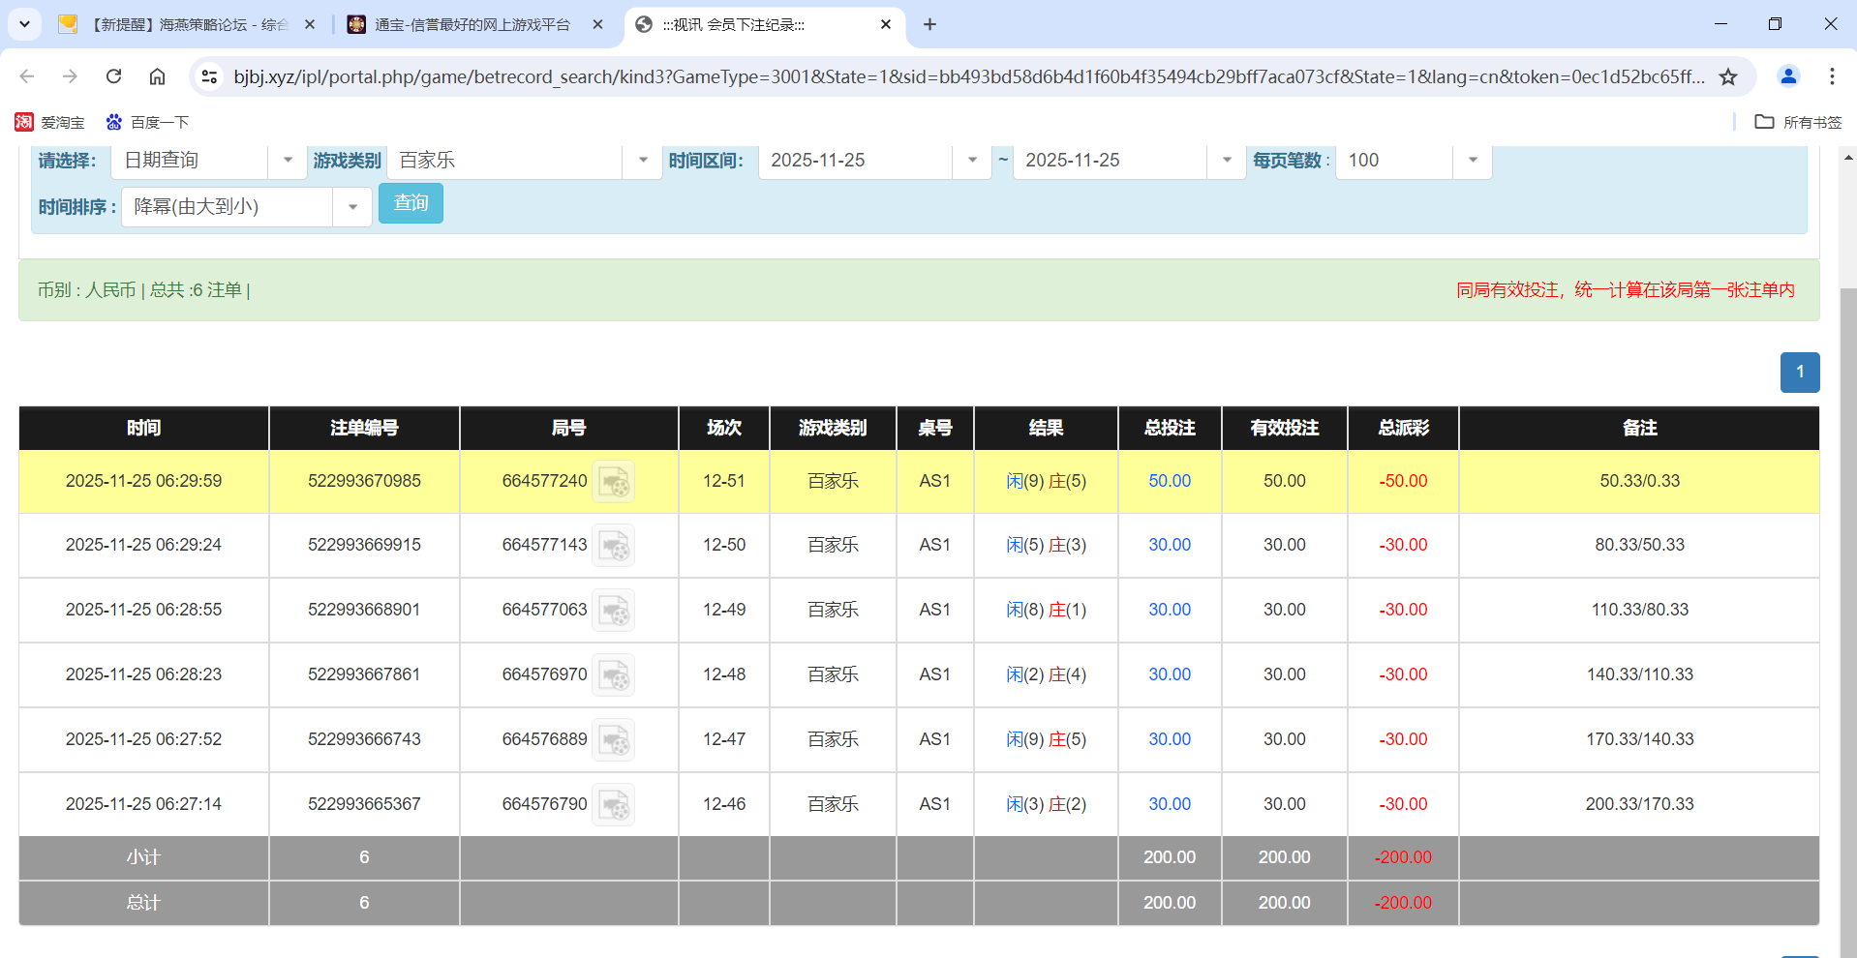Expand the 每页笔数 page size dropdown
Image resolution: width=1857 pixels, height=958 pixels.
pyautogui.click(x=1472, y=161)
